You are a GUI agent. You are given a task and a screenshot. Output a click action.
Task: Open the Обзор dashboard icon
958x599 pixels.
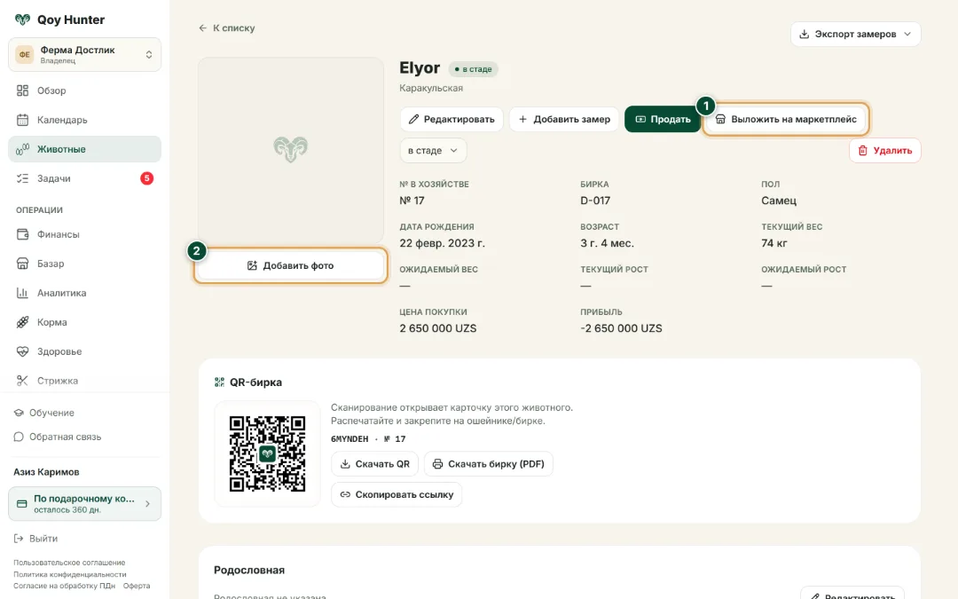pyautogui.click(x=22, y=91)
